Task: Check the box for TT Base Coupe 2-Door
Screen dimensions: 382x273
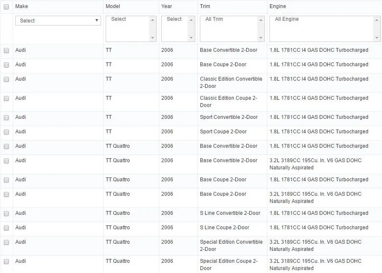Action: pyautogui.click(x=6, y=65)
